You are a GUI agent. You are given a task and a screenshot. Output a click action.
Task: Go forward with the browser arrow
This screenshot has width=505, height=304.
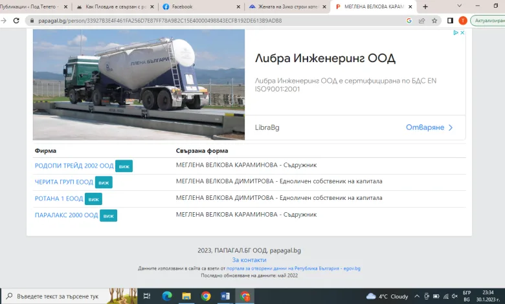[x=3, y=21]
